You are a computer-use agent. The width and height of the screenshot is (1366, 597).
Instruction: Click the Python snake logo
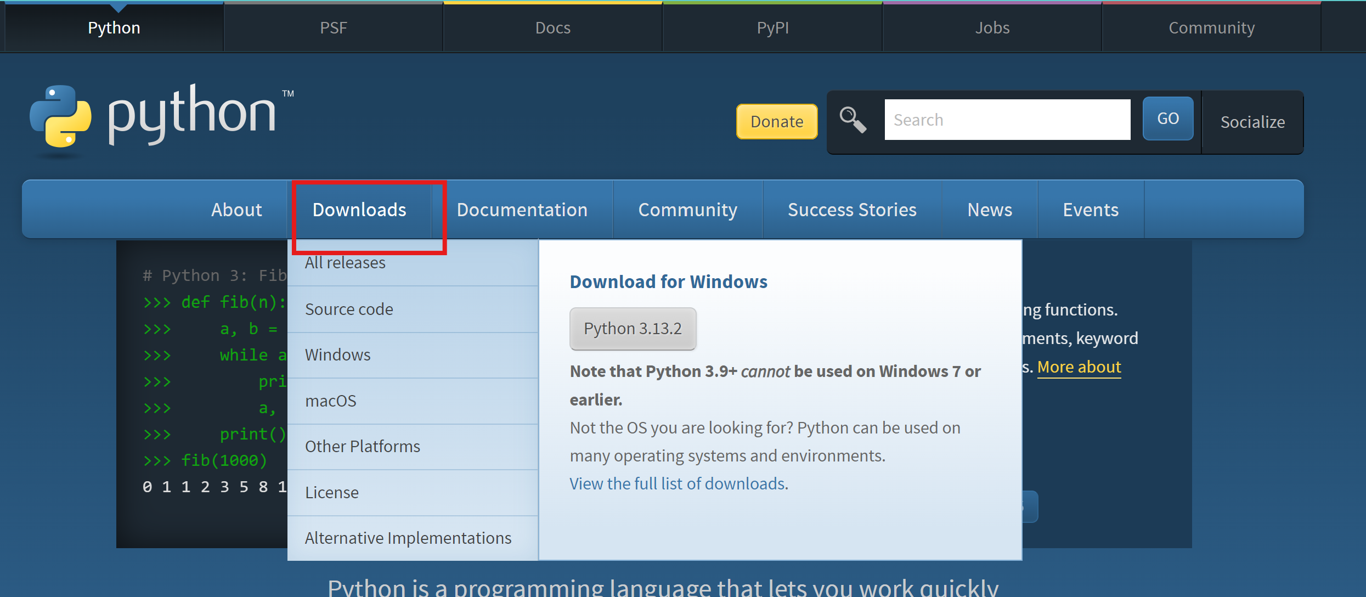(61, 116)
